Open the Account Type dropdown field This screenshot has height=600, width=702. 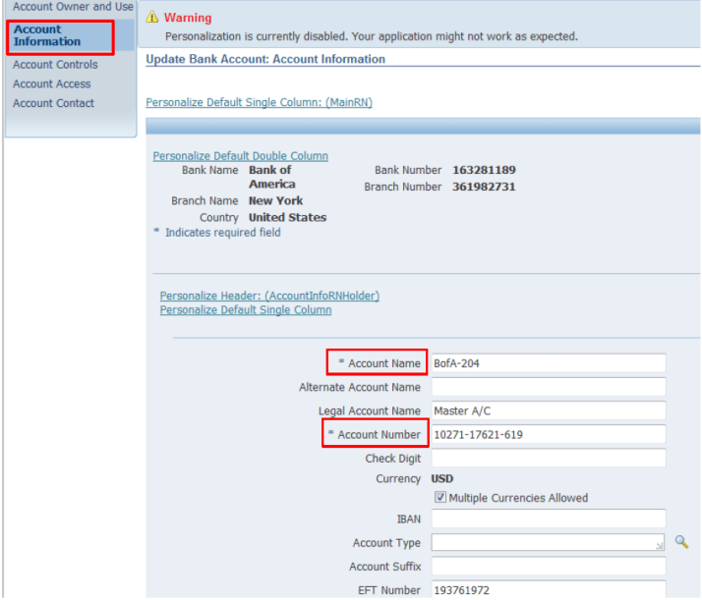548,542
